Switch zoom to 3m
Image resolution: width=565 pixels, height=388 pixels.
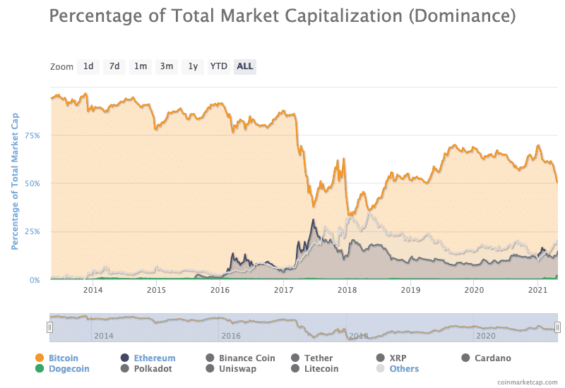tap(167, 66)
